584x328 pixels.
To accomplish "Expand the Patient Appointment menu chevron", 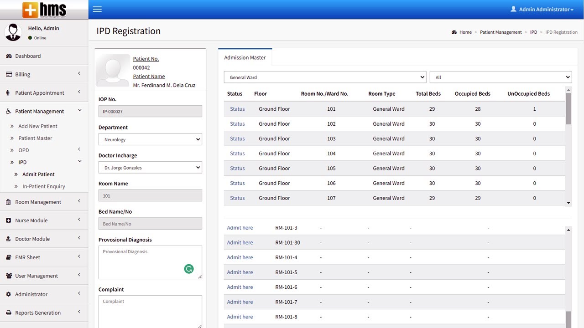I will point(79,92).
